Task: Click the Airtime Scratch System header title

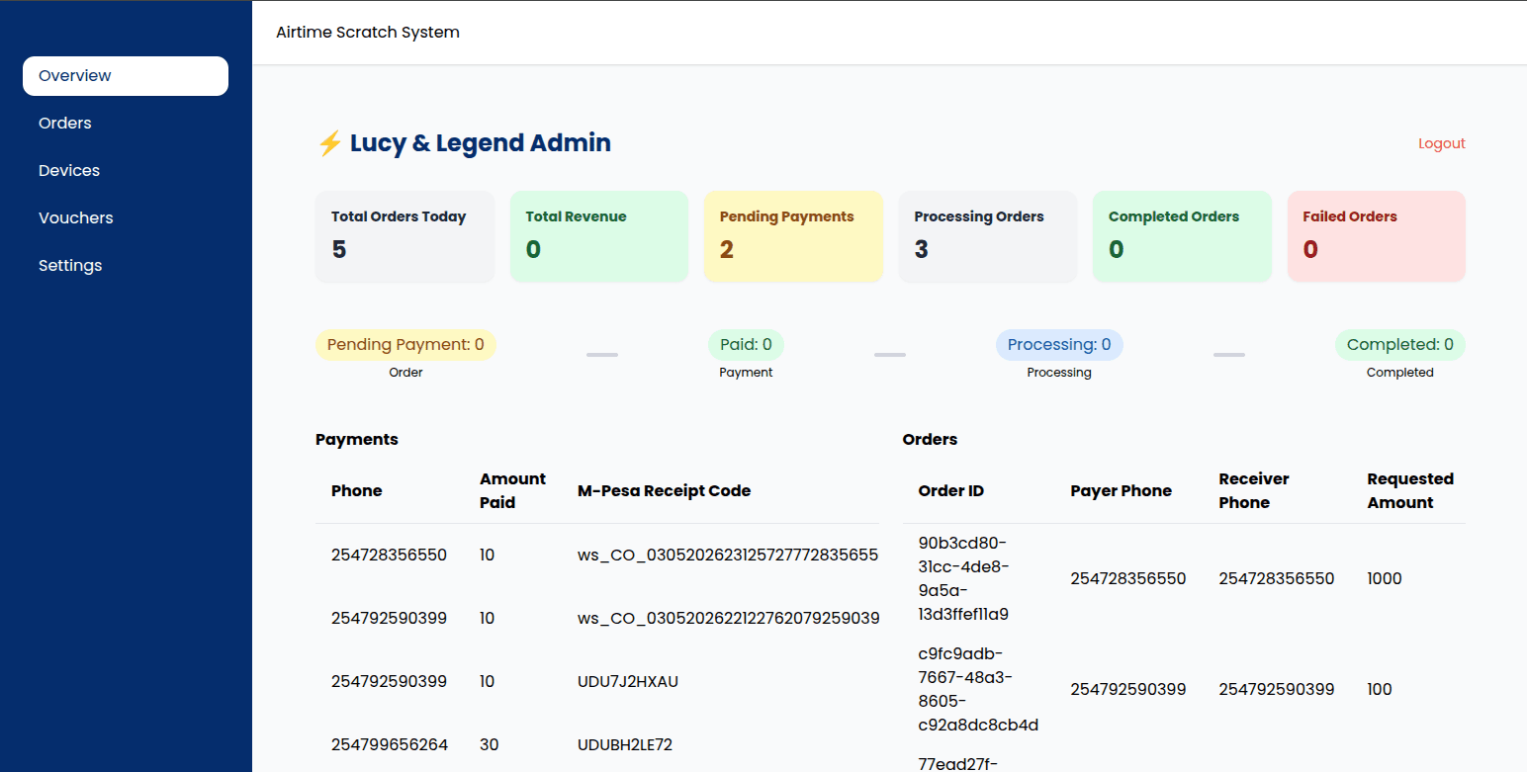Action: [368, 33]
